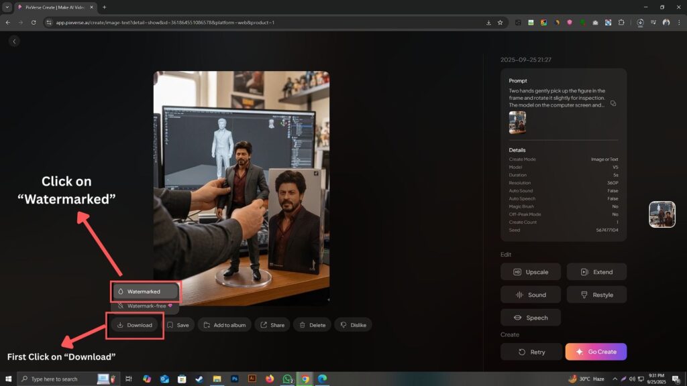
Task: Dislike the generated video
Action: pos(353,325)
